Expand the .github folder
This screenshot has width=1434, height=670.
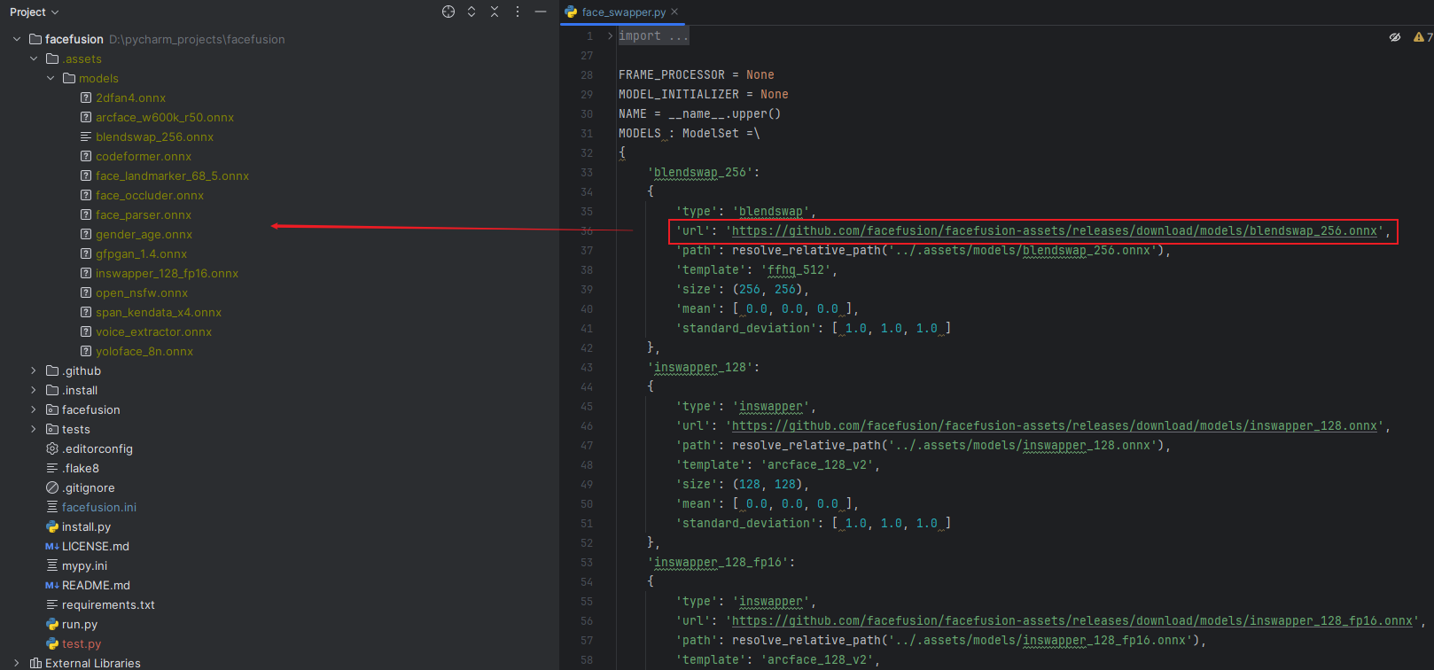(34, 370)
